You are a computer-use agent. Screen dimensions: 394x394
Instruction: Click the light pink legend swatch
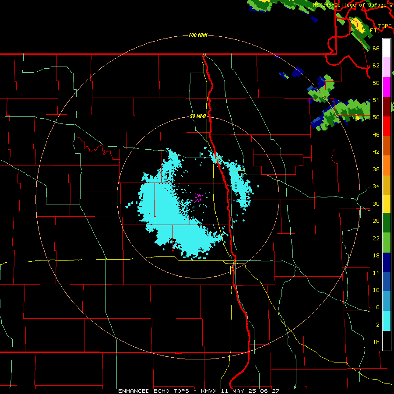(x=387, y=67)
